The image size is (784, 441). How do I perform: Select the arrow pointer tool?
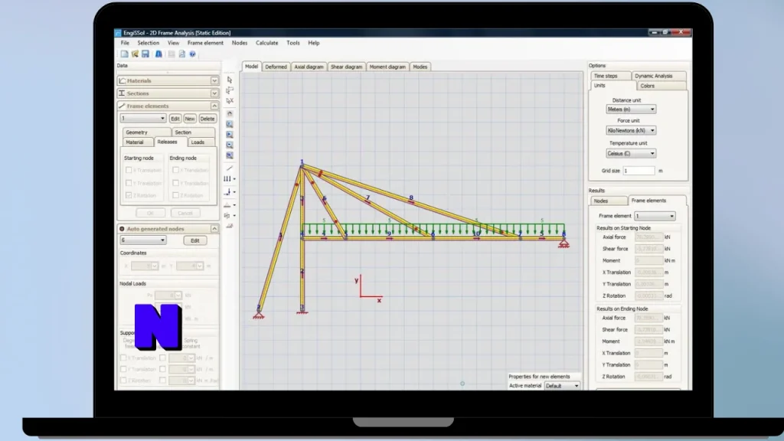230,80
